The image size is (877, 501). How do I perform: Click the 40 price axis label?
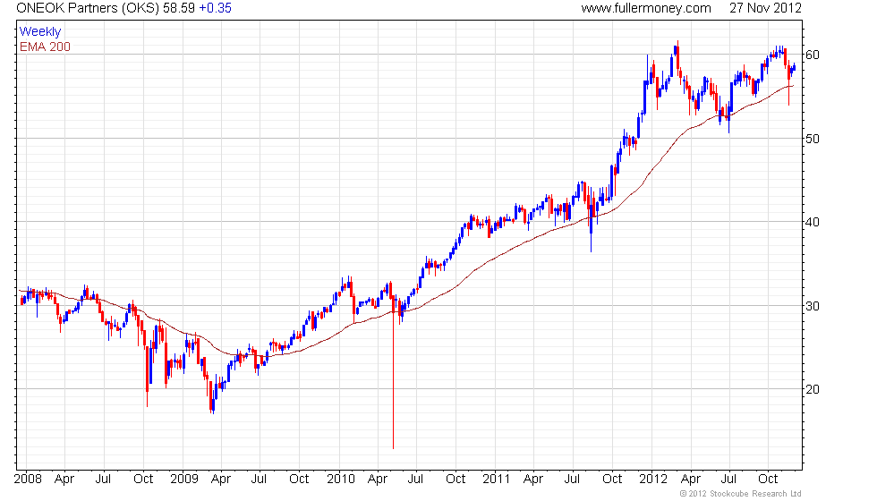pos(813,222)
